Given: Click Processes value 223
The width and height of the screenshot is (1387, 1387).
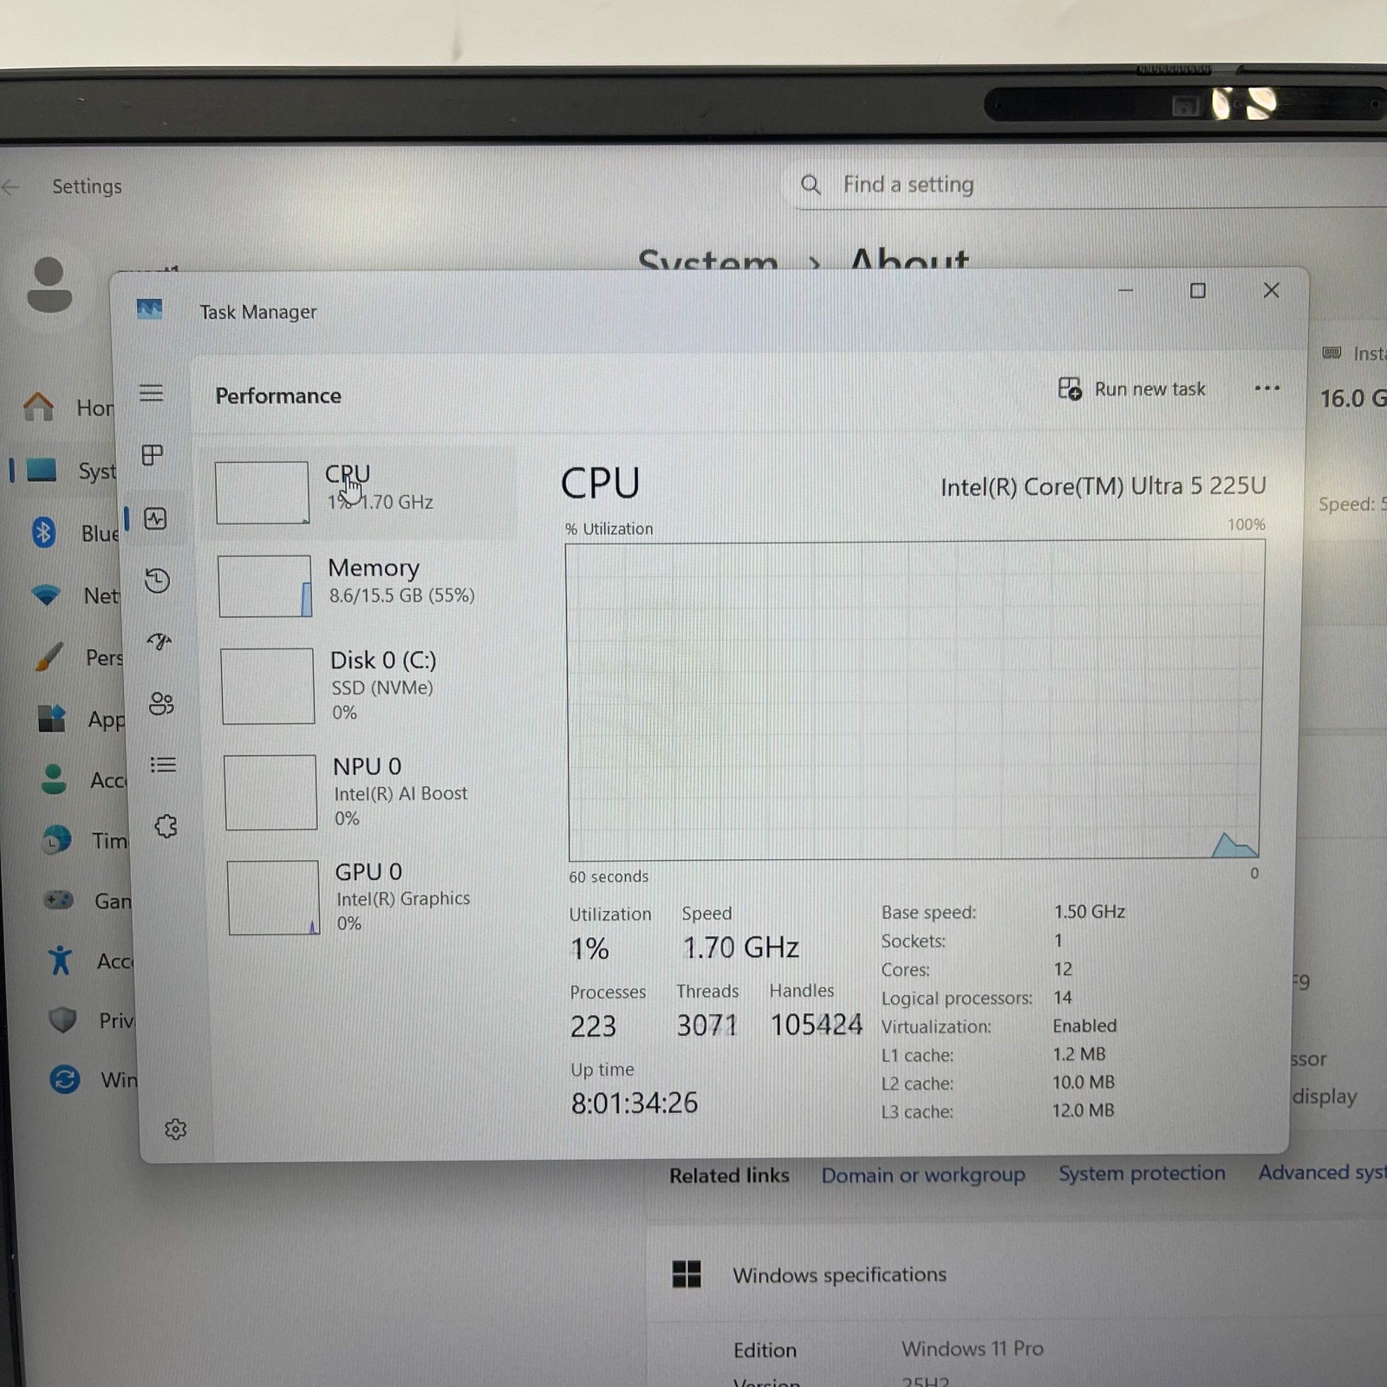Looking at the screenshot, I should coord(593,1026).
